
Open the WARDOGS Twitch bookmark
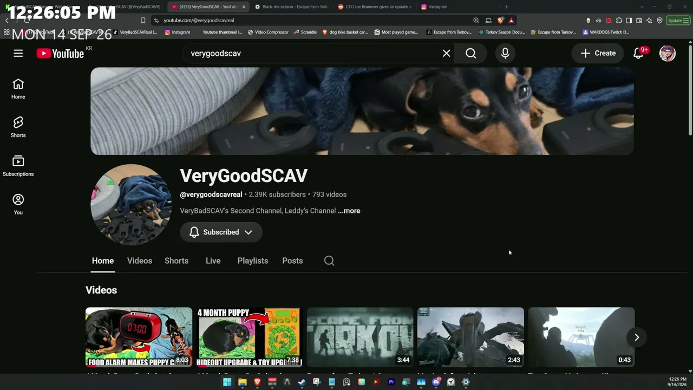pos(606,32)
